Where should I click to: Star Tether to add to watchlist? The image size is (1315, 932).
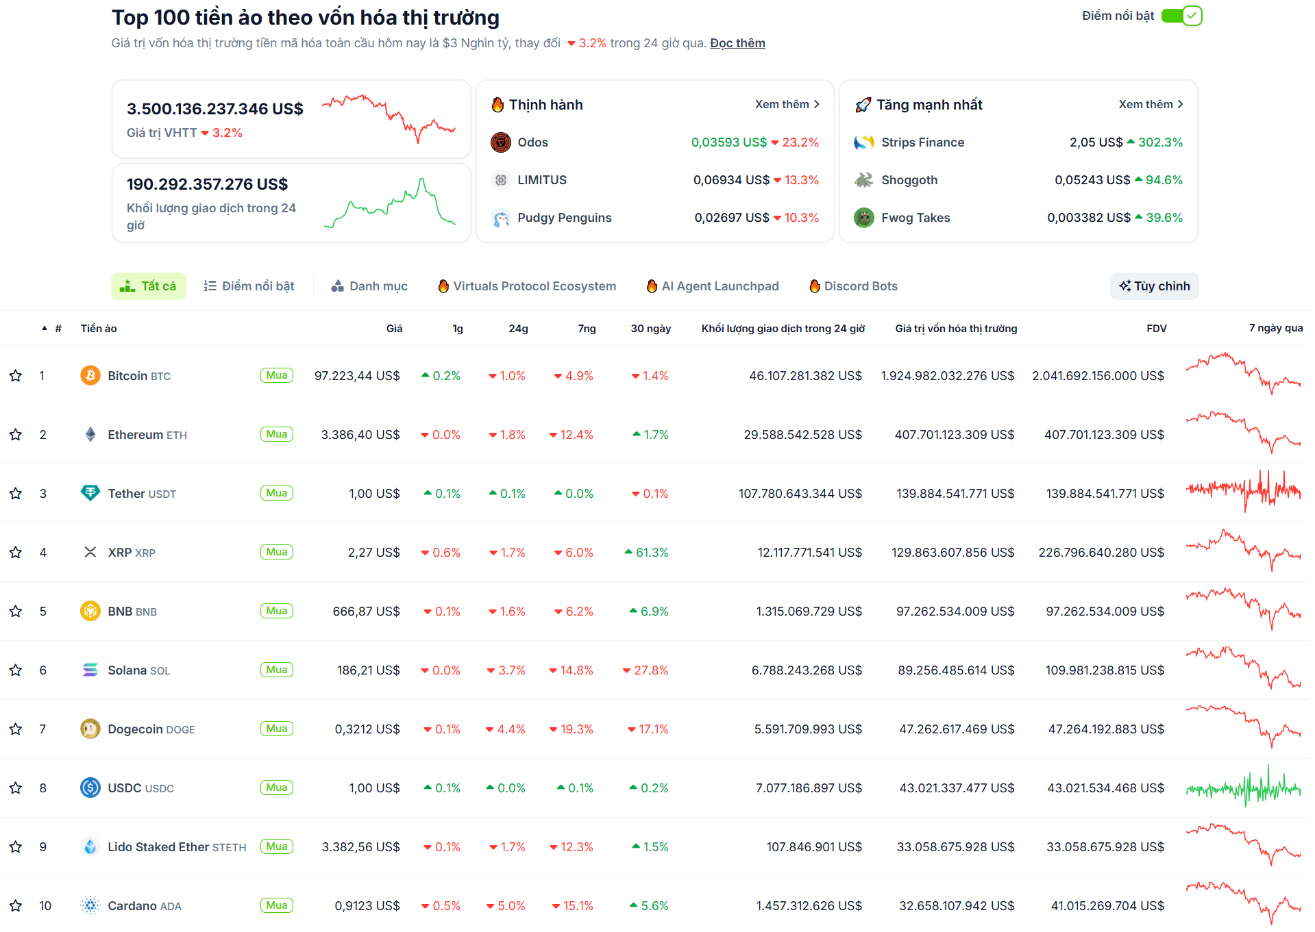coord(16,494)
